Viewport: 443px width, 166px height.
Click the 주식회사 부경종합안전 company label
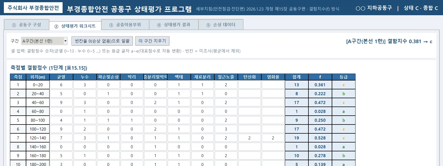coord(33,8)
